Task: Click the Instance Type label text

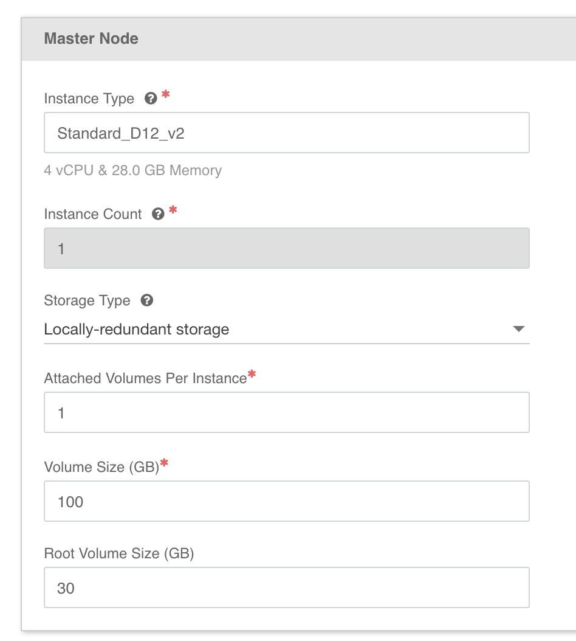Action: click(89, 98)
